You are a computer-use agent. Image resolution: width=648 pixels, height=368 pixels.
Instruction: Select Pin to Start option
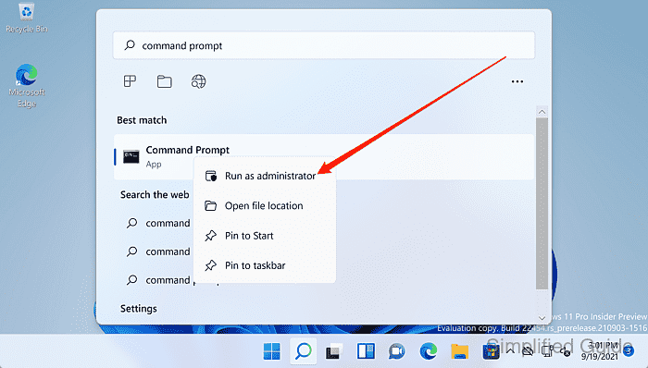click(x=265, y=236)
